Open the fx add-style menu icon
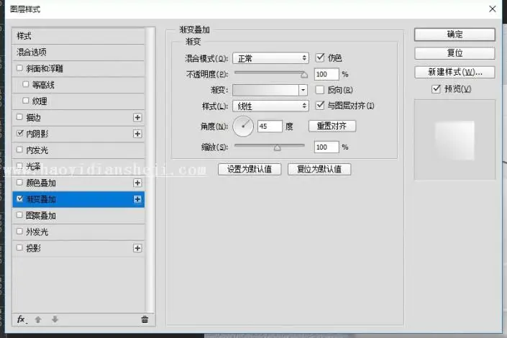The image size is (507, 338). pyautogui.click(x=22, y=319)
